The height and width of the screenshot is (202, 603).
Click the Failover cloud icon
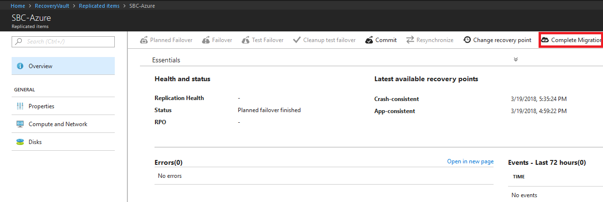(206, 40)
